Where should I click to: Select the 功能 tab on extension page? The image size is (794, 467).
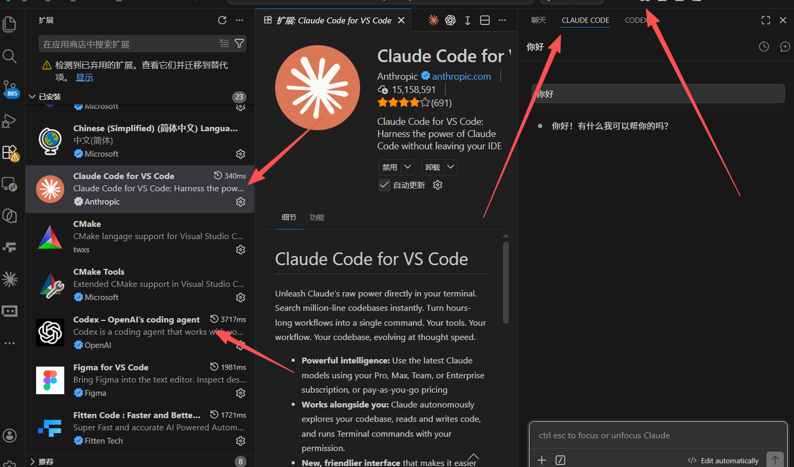coord(317,217)
